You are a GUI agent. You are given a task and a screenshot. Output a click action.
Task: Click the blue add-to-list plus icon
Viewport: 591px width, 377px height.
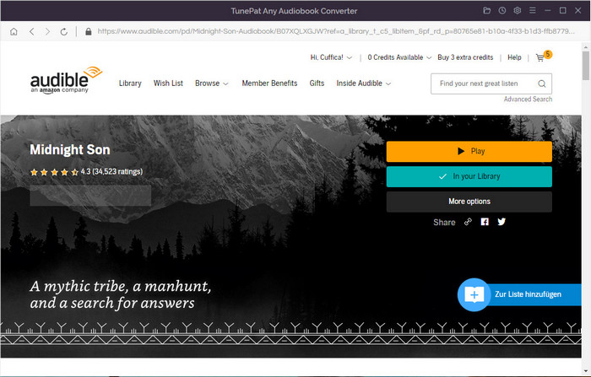click(x=474, y=294)
